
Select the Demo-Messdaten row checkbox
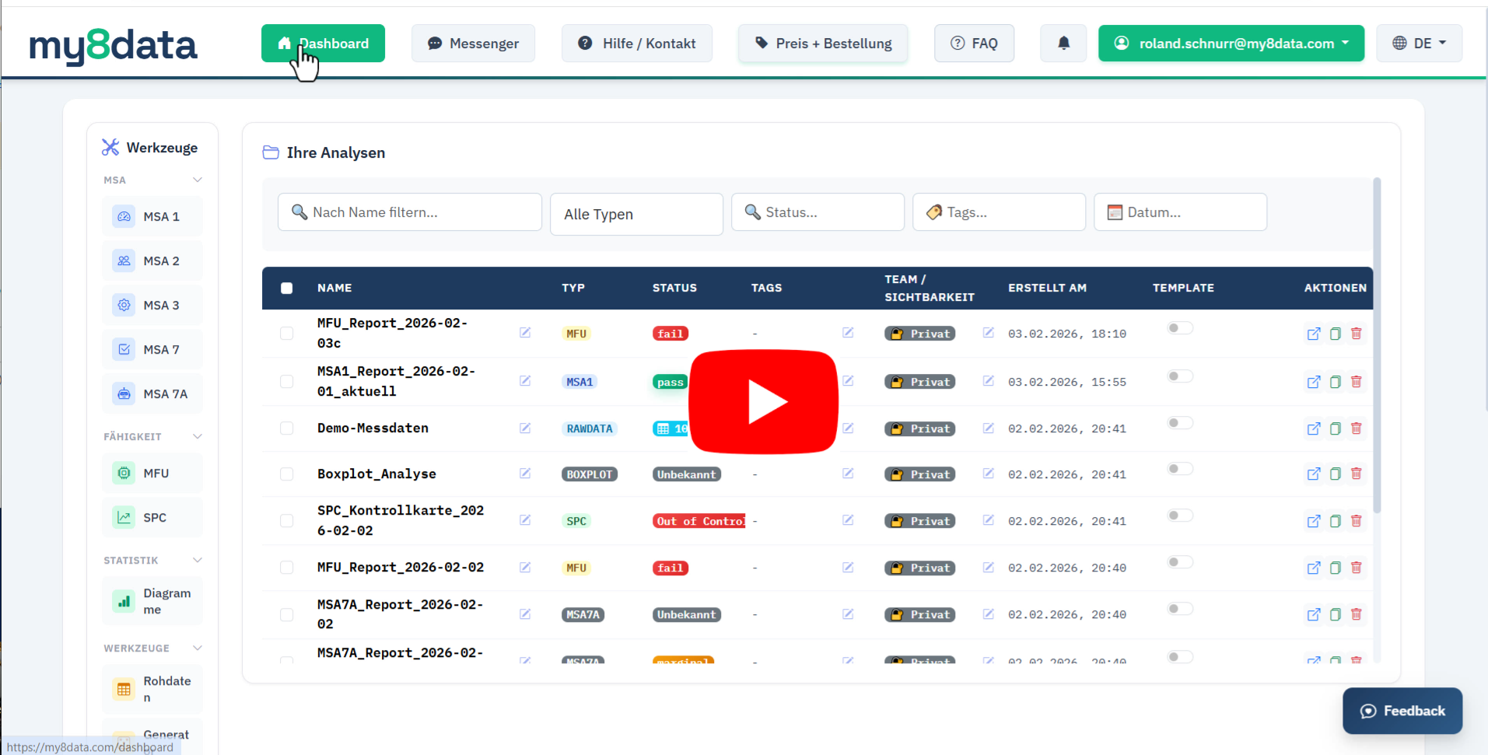(287, 428)
